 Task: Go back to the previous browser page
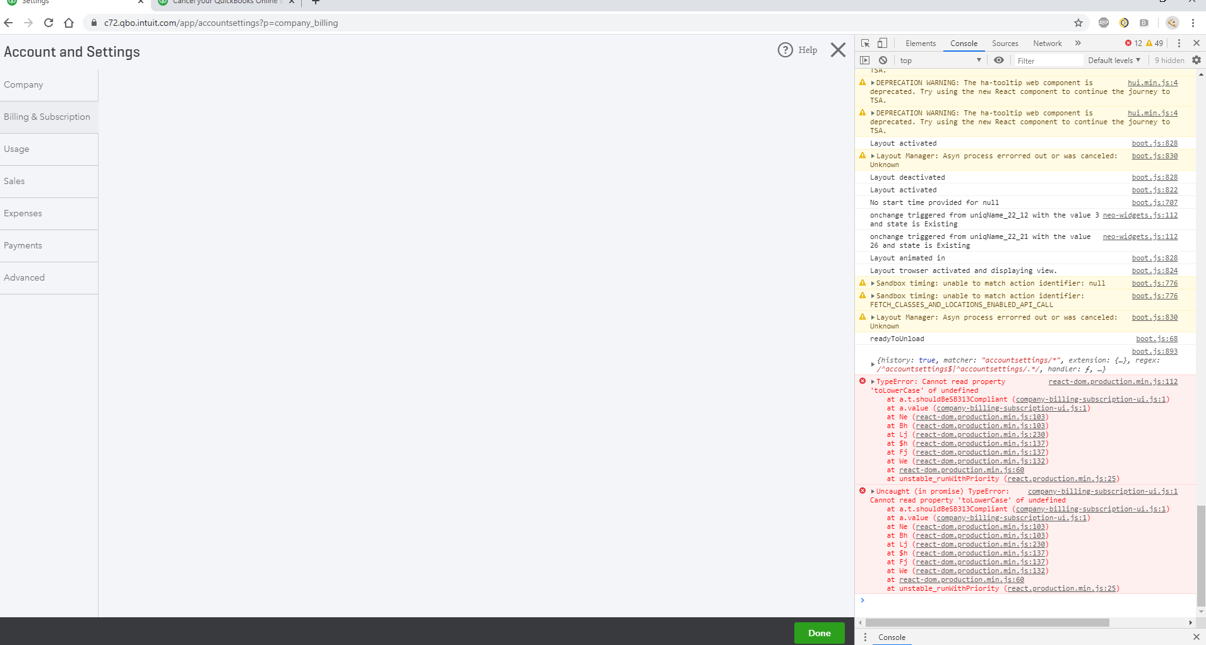[8, 23]
